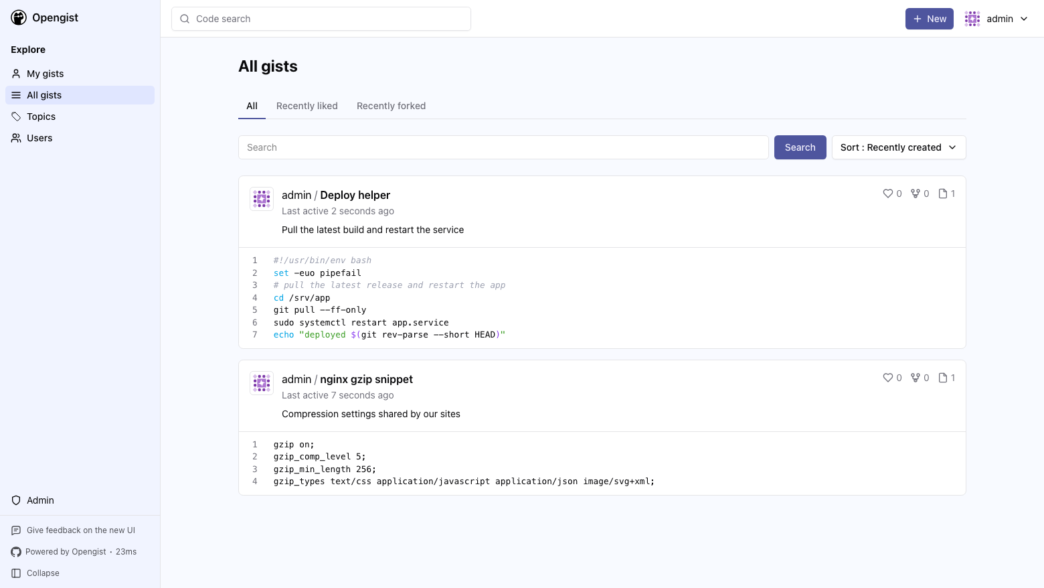Click the 'git pull --ff-only' code line
The height and width of the screenshot is (588, 1044).
320,310
